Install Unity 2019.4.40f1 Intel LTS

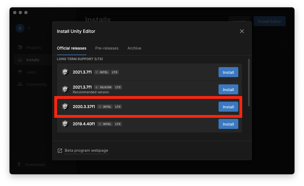[228, 124]
